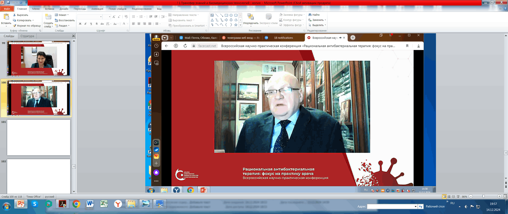
Task: Open the Section (Раздел) dropdown
Action: coord(62,26)
